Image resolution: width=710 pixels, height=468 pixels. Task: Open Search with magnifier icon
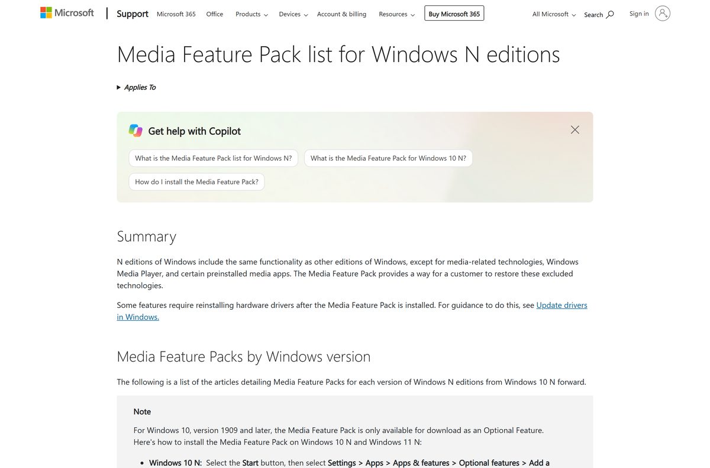[x=599, y=15]
